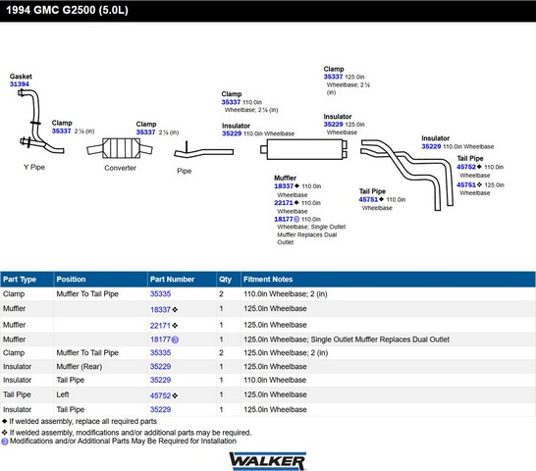The width and height of the screenshot is (536, 471).
Task: Open part 35335 in first table row
Action: pyautogui.click(x=160, y=294)
